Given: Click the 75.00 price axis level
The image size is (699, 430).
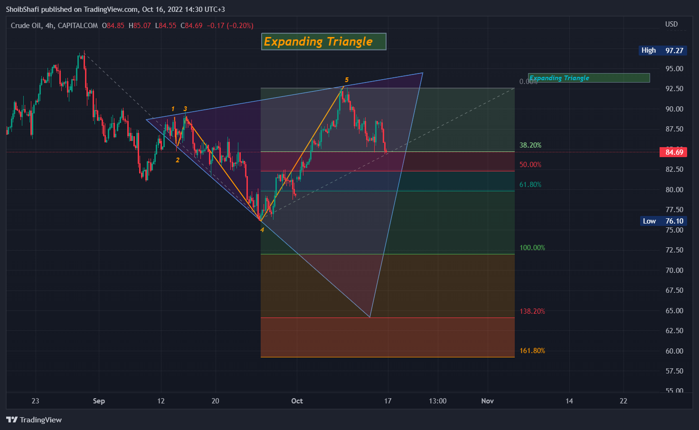Looking at the screenshot, I should pos(674,230).
